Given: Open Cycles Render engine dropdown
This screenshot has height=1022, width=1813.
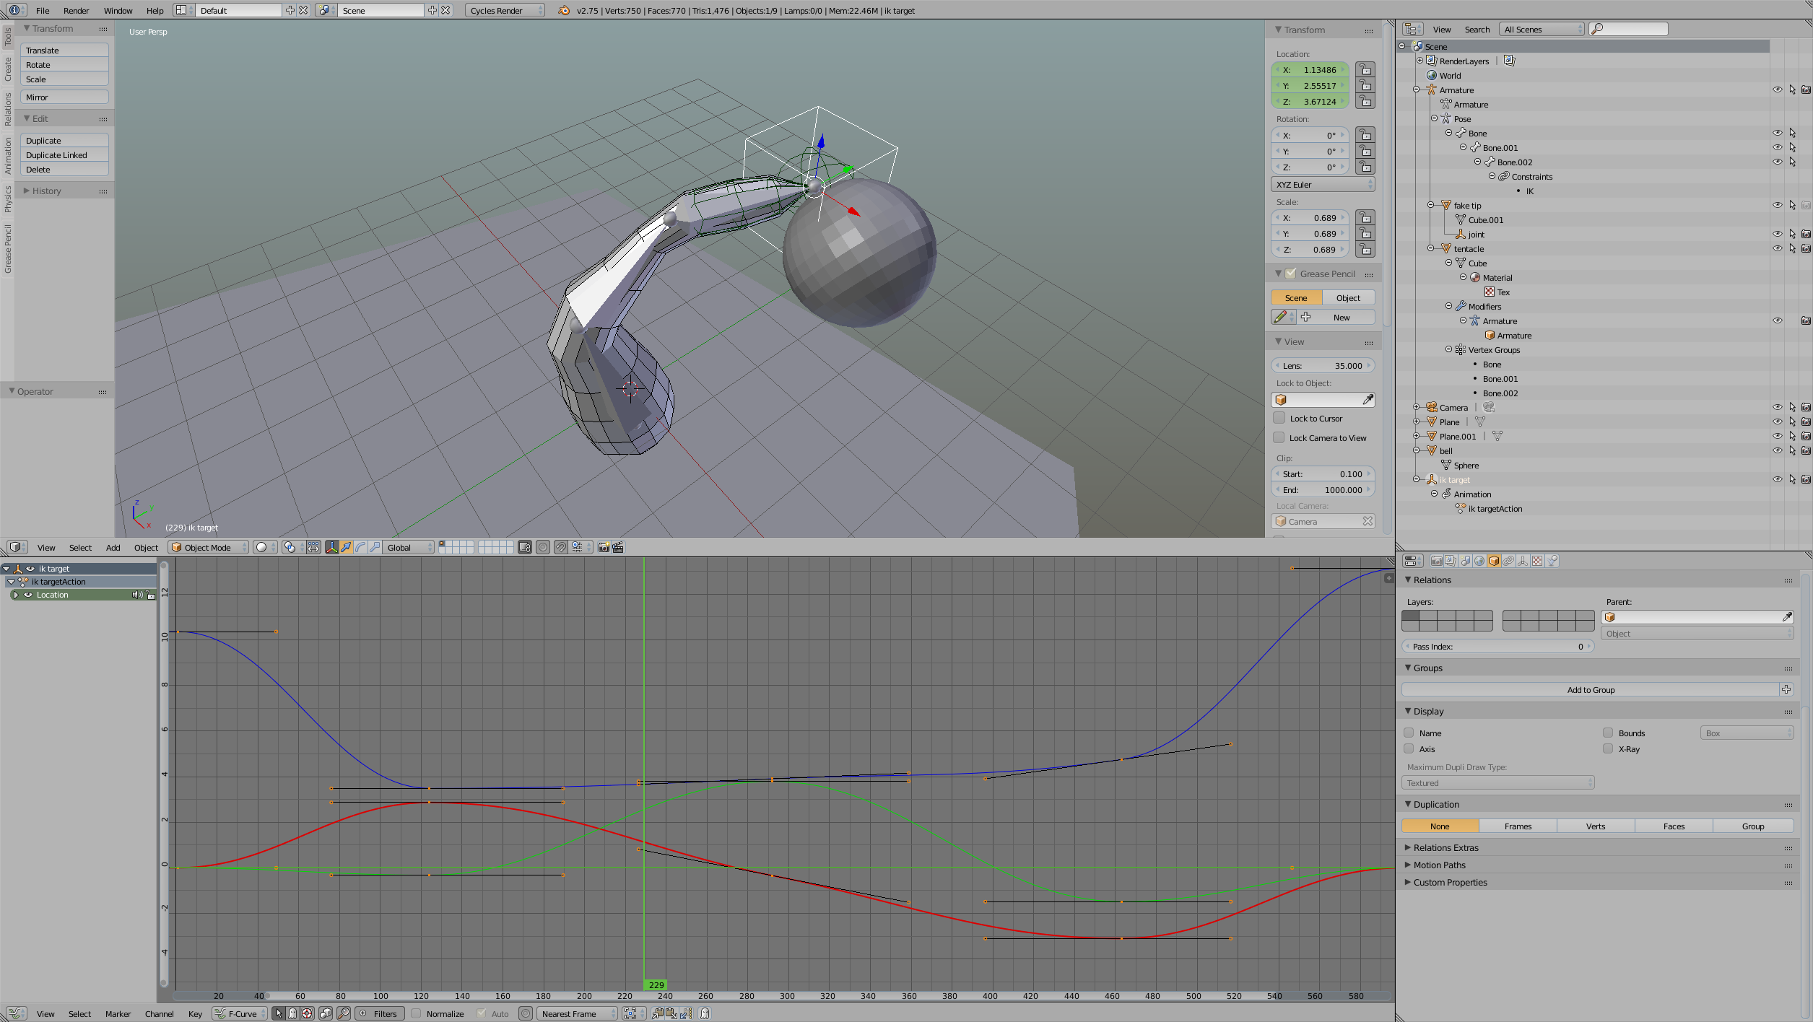Looking at the screenshot, I should click(505, 10).
